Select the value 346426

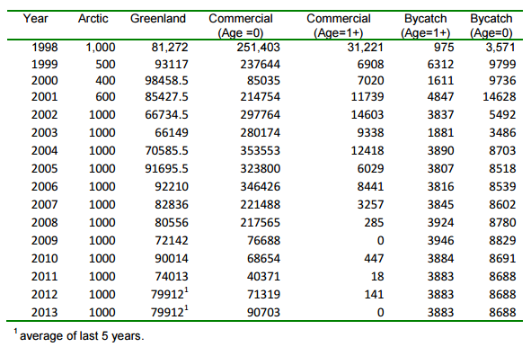coord(261,187)
